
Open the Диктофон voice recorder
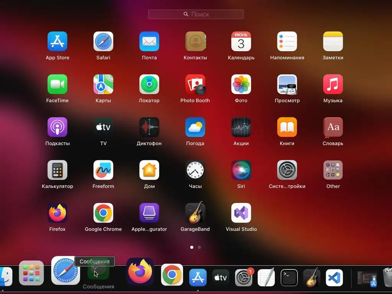click(x=149, y=127)
